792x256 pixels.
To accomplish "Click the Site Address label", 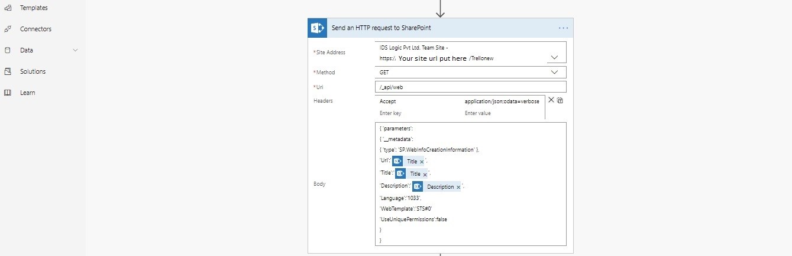I will point(329,52).
